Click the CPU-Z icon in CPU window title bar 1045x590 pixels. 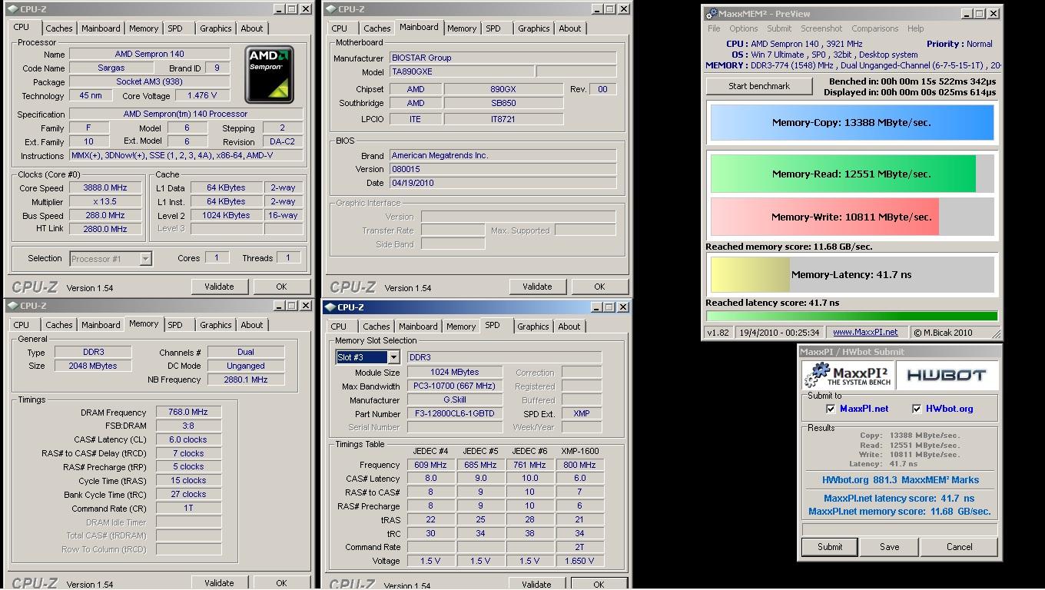(x=13, y=9)
